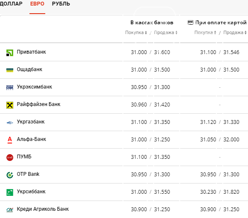This screenshot has width=248, height=218.
Task: Click the Альфа-Банк red A logo
Action: click(x=10, y=140)
